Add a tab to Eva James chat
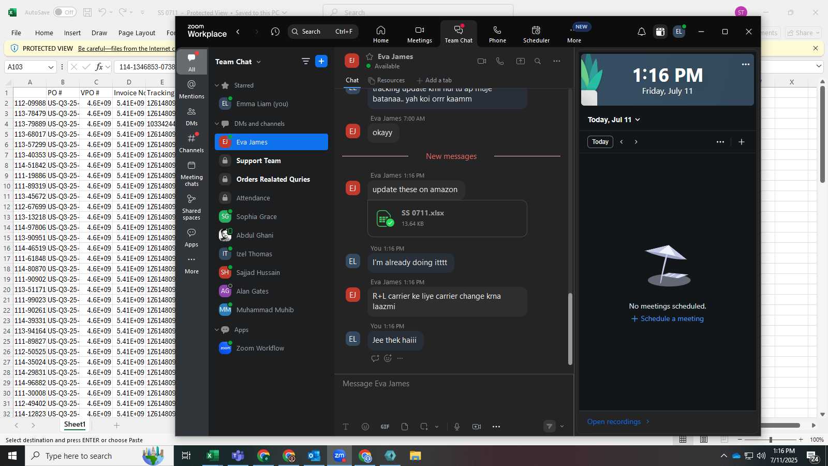 434,80
